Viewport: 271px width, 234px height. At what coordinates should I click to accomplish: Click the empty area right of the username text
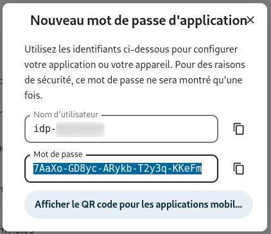161,129
